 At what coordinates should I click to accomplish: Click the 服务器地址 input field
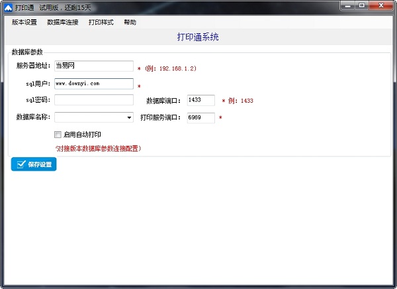pos(94,66)
